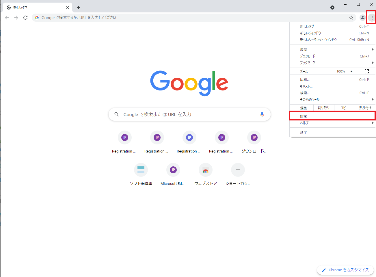Increase zoom with the plus button
Screen dimensions: 376x277
351,71
